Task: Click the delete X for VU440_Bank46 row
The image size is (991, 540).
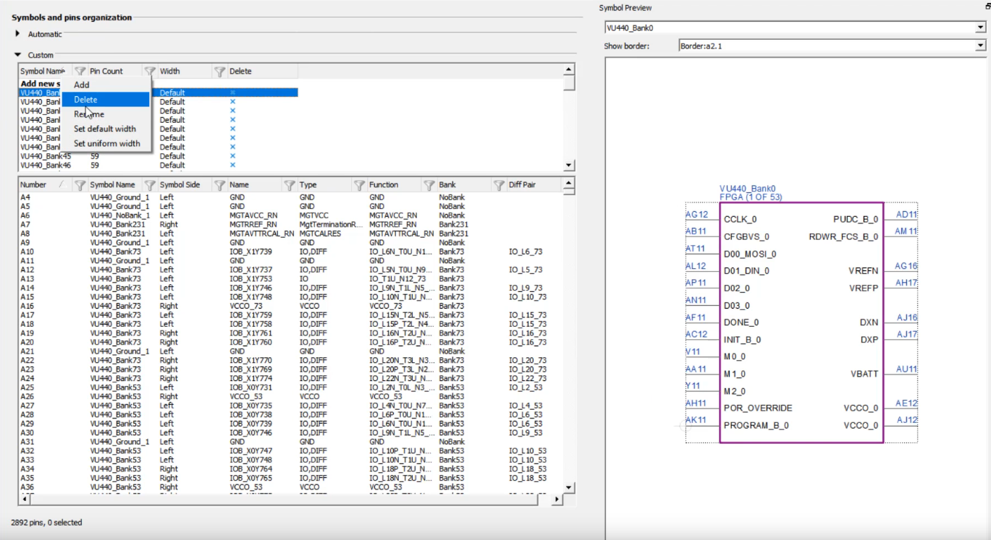Action: click(x=232, y=166)
